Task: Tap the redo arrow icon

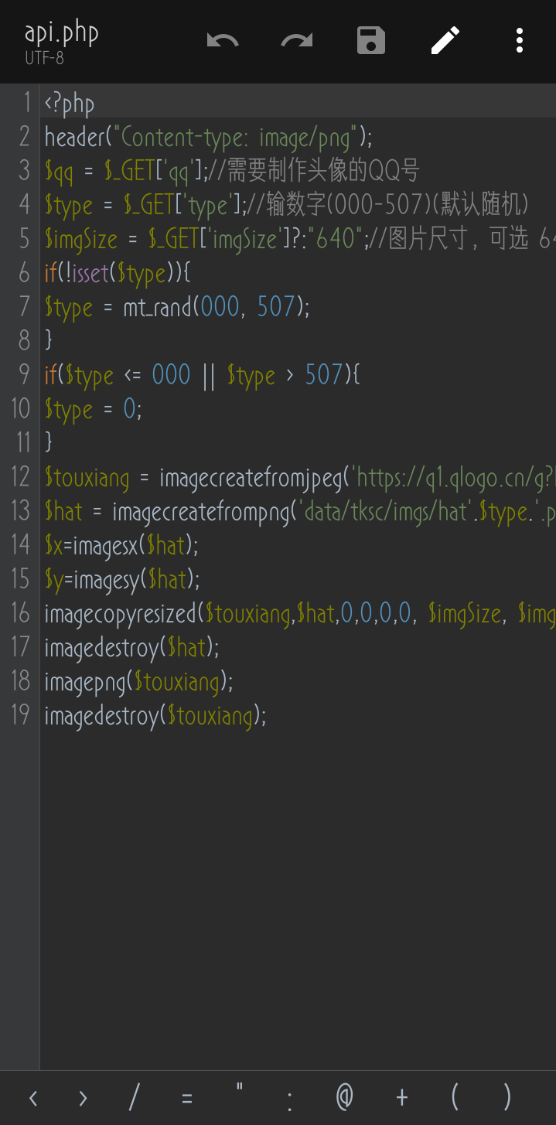Action: pyautogui.click(x=297, y=40)
